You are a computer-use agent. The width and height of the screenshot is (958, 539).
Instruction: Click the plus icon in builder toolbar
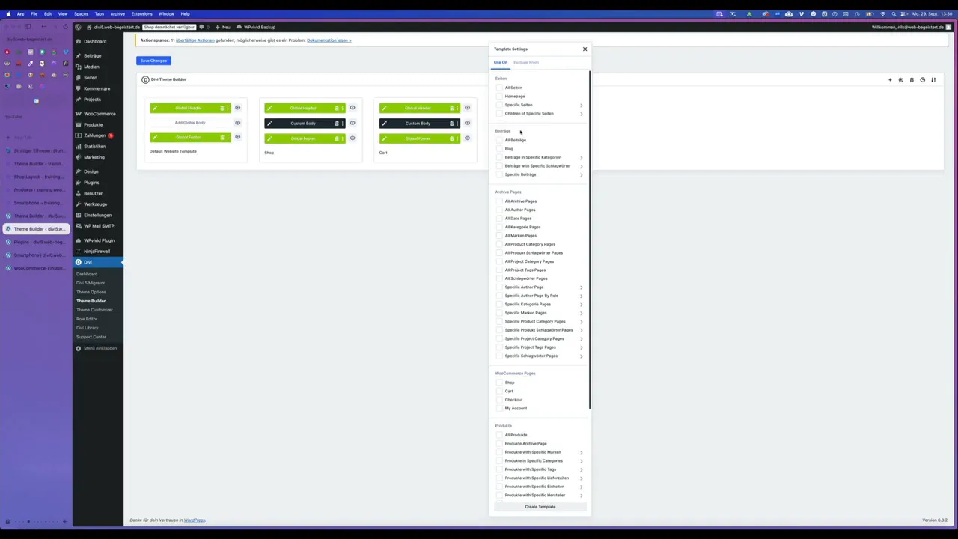[890, 80]
